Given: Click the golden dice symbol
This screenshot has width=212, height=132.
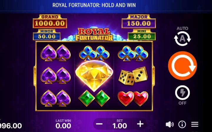Looking at the screenshot, I should [x=133, y=76].
